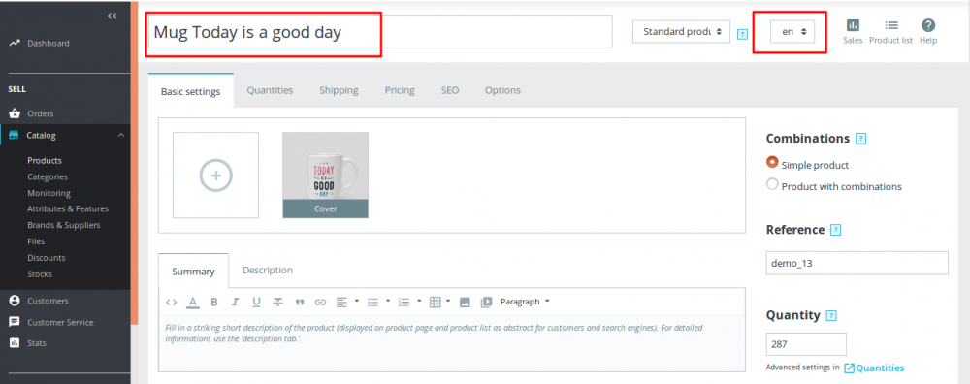
Task: Click the text alignment icon
Action: 341,303
